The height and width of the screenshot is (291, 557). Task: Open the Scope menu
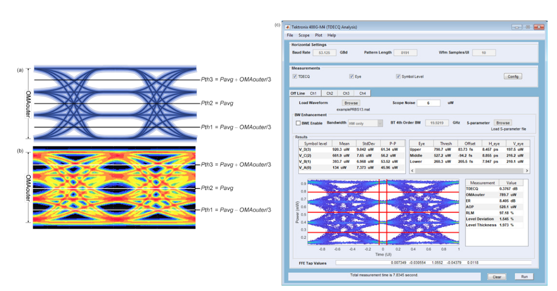point(304,35)
